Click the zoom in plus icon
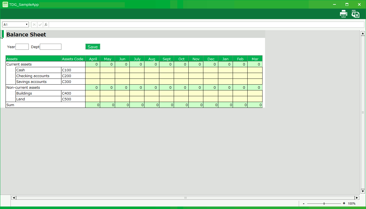The height and width of the screenshot is (209, 366). click(x=344, y=203)
